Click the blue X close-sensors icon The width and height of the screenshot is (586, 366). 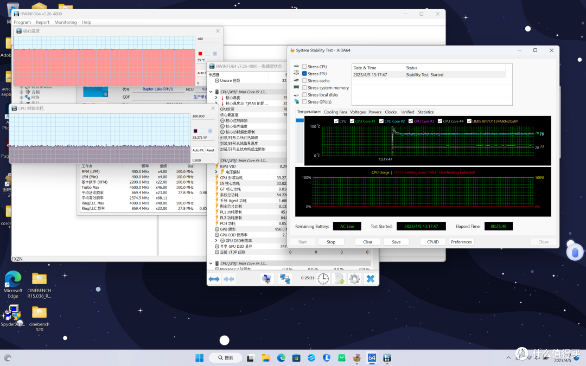[x=370, y=279]
